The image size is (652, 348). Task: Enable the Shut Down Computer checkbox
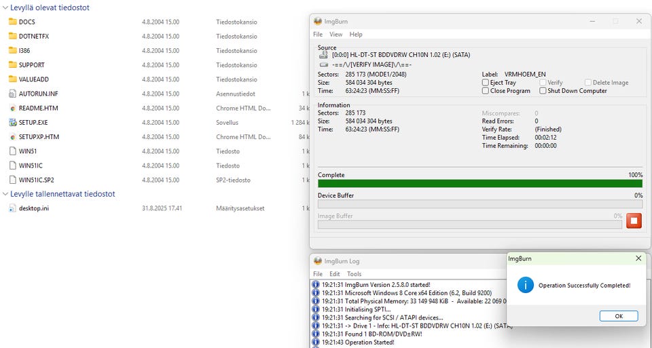point(543,90)
